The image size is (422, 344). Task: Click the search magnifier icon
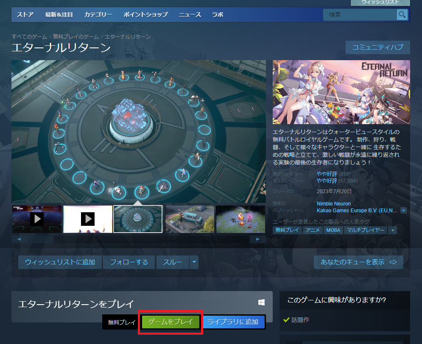click(402, 15)
